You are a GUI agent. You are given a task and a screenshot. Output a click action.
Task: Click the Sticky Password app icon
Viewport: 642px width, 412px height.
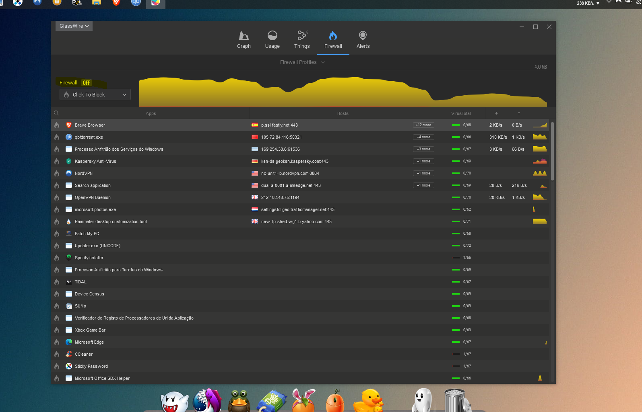[69, 366]
